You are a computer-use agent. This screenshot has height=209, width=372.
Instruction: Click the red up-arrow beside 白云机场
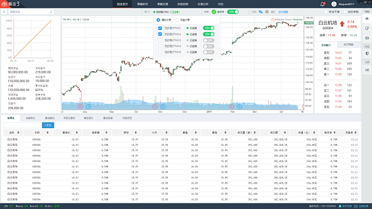(342, 24)
